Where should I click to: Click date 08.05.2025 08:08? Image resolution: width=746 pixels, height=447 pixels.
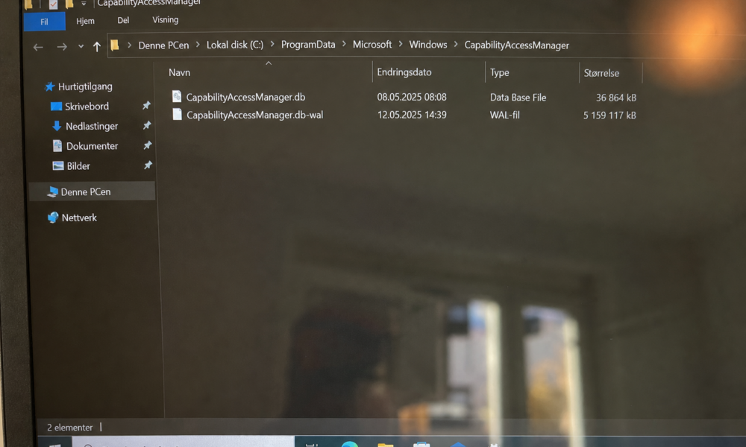click(412, 97)
